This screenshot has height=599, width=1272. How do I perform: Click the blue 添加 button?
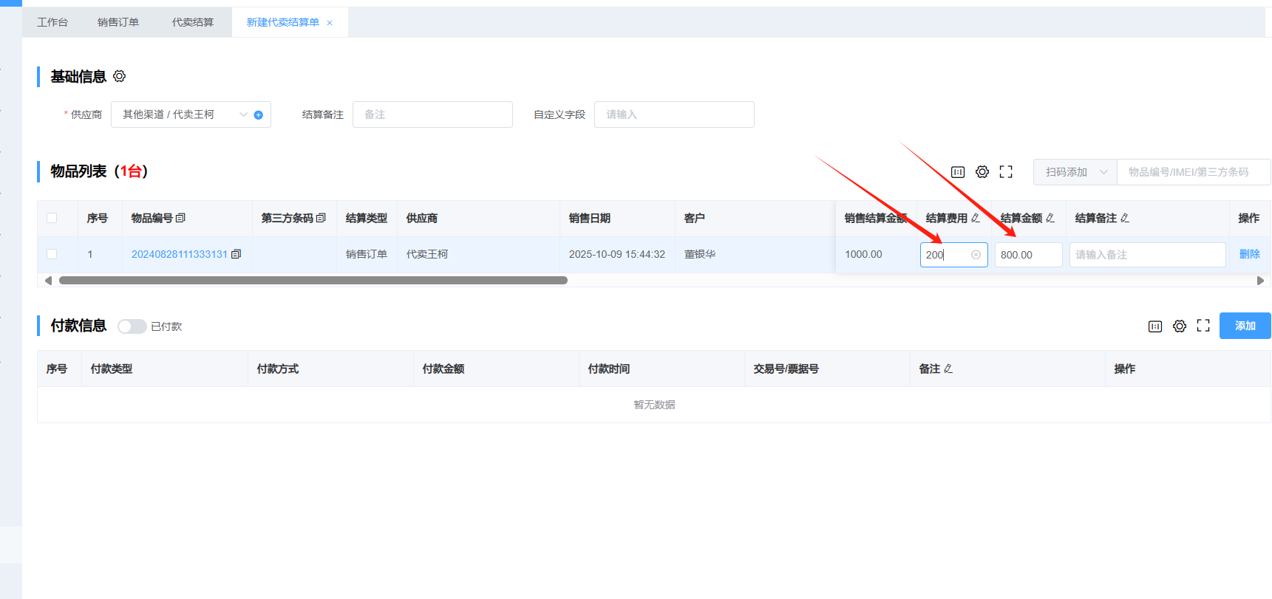[x=1245, y=326]
